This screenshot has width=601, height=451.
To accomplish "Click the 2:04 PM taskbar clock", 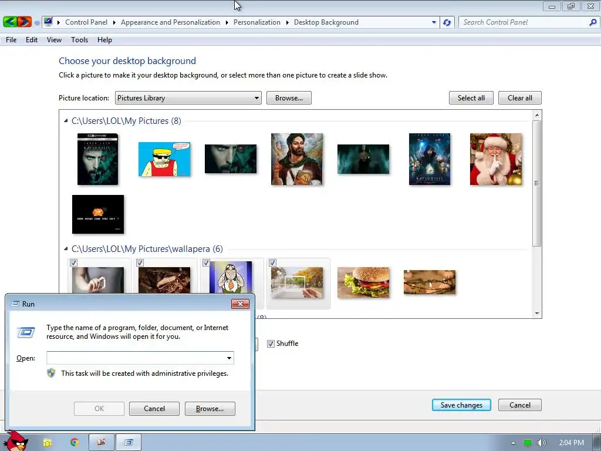I will (571, 443).
